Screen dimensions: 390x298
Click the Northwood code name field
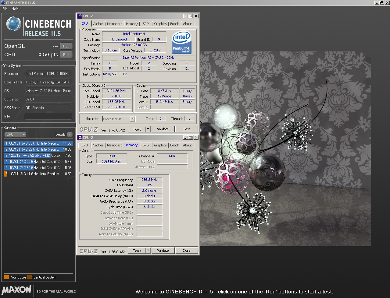tap(119, 39)
